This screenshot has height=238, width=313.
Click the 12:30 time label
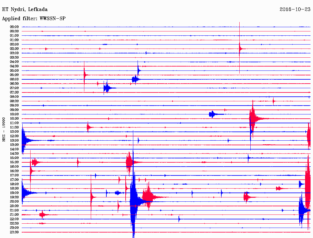click(x=14, y=136)
